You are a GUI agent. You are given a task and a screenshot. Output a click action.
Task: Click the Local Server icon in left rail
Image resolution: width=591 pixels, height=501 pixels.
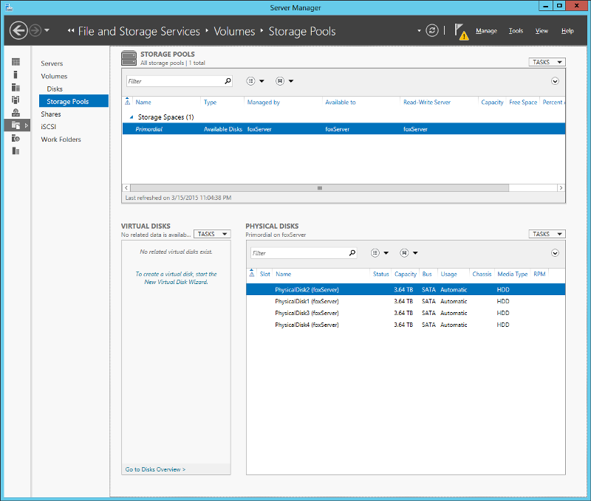[16, 75]
